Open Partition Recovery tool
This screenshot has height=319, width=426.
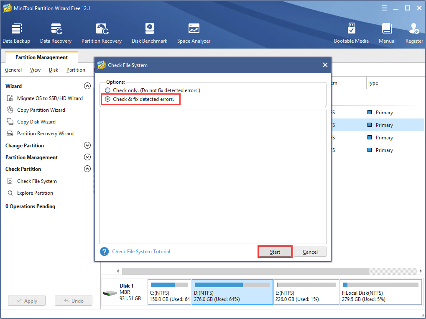[x=101, y=33]
